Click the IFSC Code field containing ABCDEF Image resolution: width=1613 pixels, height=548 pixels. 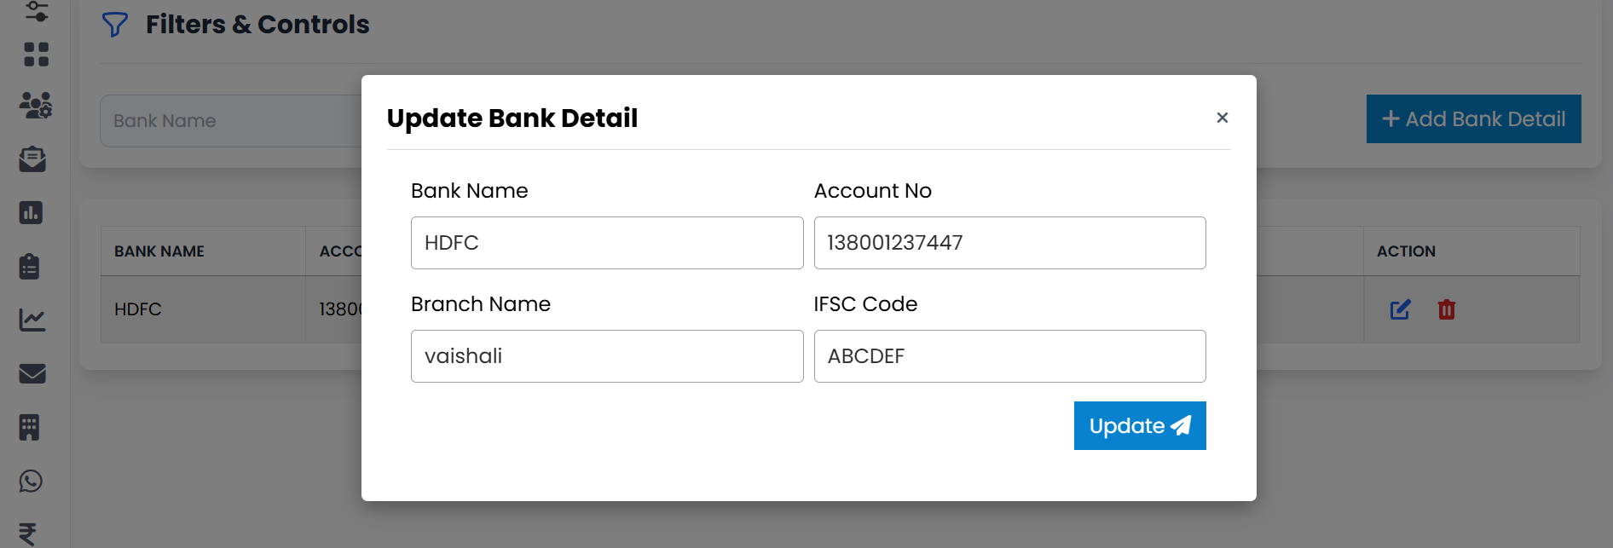tap(1009, 356)
